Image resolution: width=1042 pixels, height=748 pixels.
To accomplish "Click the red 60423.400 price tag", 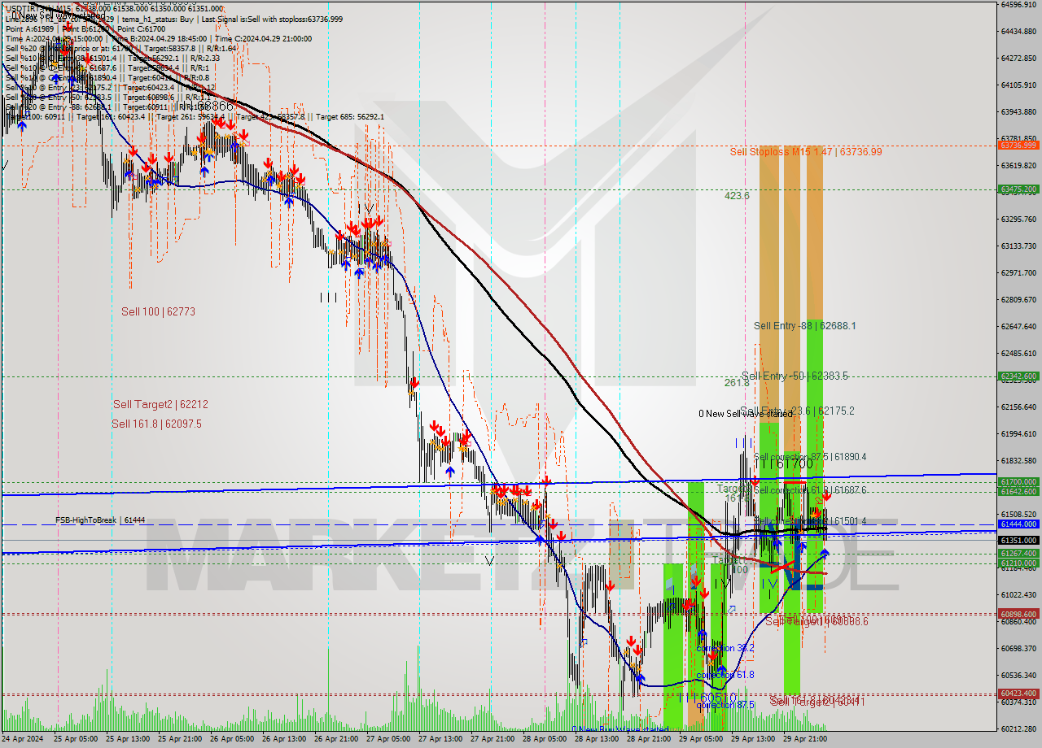I will pos(1018,694).
